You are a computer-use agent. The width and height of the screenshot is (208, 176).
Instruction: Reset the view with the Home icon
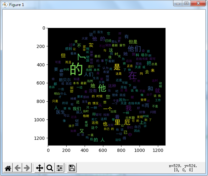[8, 168]
